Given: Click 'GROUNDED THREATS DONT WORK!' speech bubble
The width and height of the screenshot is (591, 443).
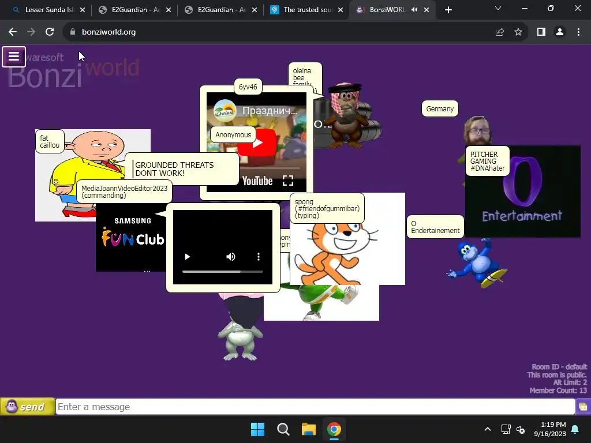Looking at the screenshot, I should point(182,169).
